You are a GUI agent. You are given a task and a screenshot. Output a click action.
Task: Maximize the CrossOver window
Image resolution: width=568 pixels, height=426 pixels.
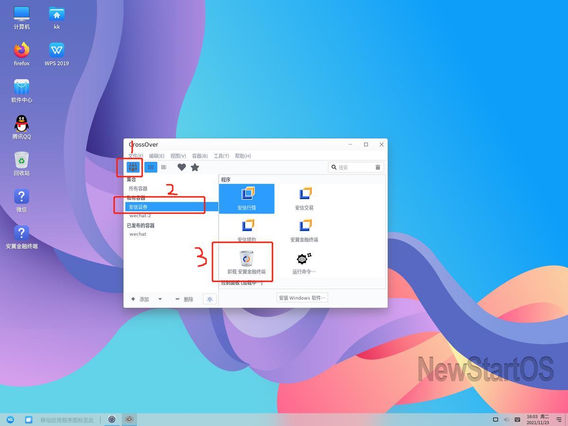click(x=366, y=144)
